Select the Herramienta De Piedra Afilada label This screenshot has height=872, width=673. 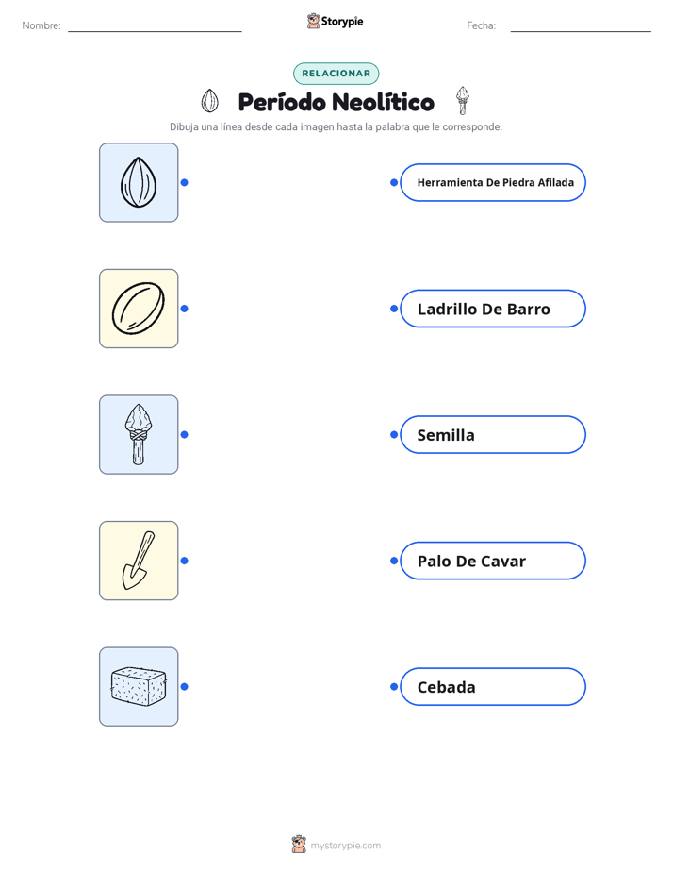[x=493, y=182]
